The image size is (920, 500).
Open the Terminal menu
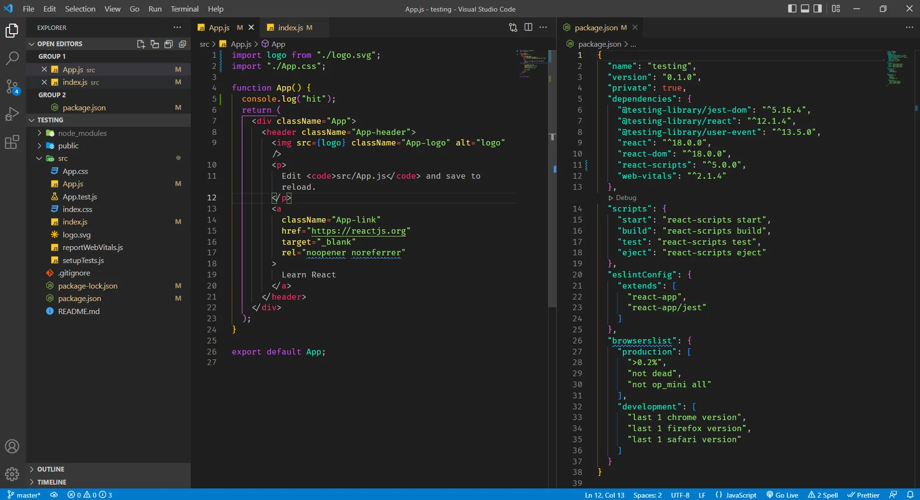pos(184,9)
